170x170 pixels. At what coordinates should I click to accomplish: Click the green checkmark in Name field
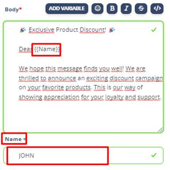point(154,155)
